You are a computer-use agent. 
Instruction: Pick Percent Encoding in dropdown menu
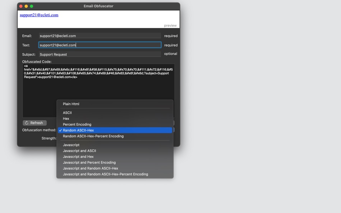pyautogui.click(x=115, y=124)
